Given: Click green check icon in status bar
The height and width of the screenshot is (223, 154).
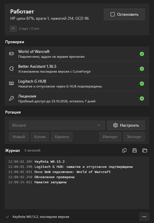Looking at the screenshot, I should point(7,217).
